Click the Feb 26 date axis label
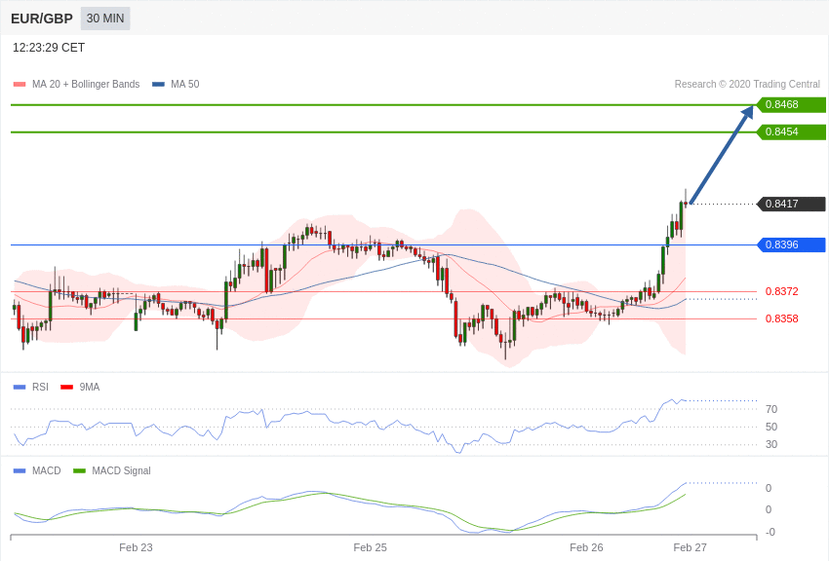 [586, 547]
